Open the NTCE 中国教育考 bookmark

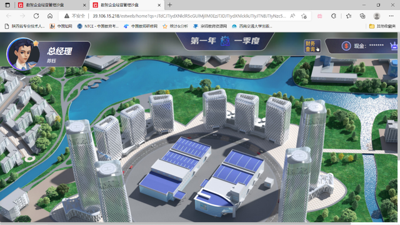pyautogui.click(x=98, y=26)
